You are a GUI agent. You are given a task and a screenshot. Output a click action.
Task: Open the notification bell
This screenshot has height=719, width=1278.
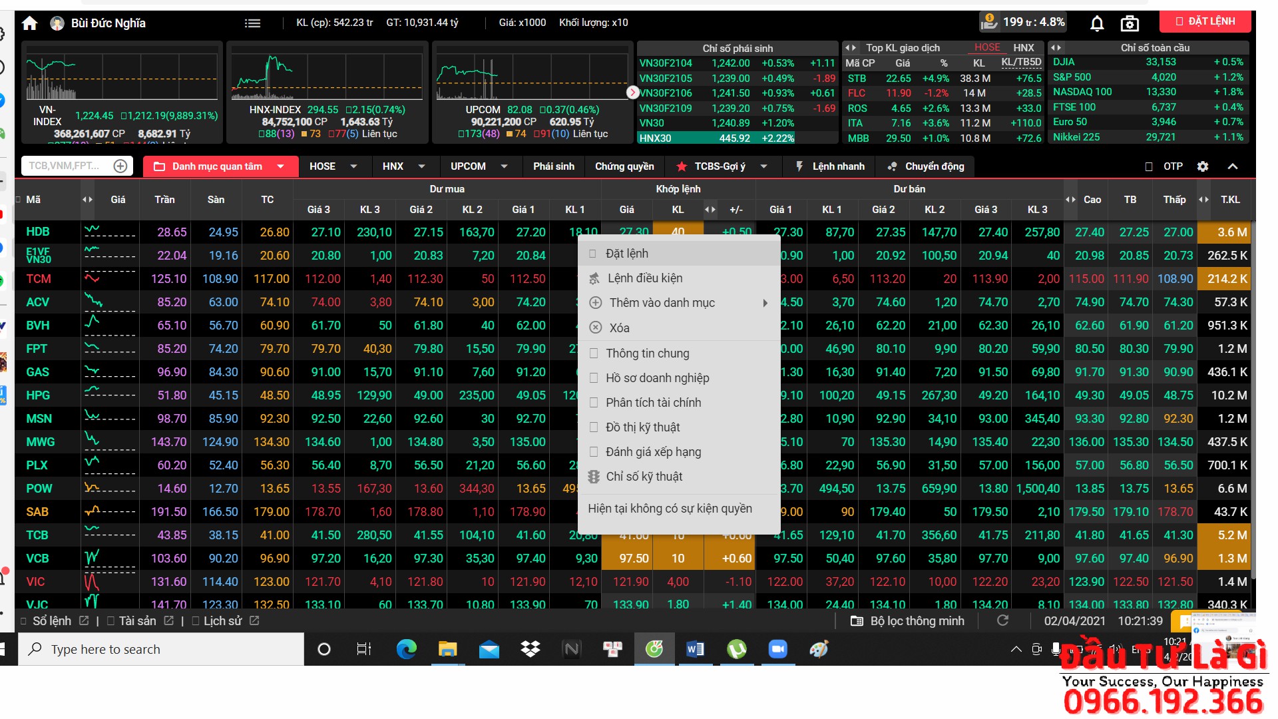pyautogui.click(x=1097, y=23)
